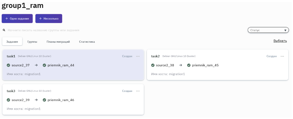Click the status check icon beside priemnik_ram_45

(x=189, y=65)
